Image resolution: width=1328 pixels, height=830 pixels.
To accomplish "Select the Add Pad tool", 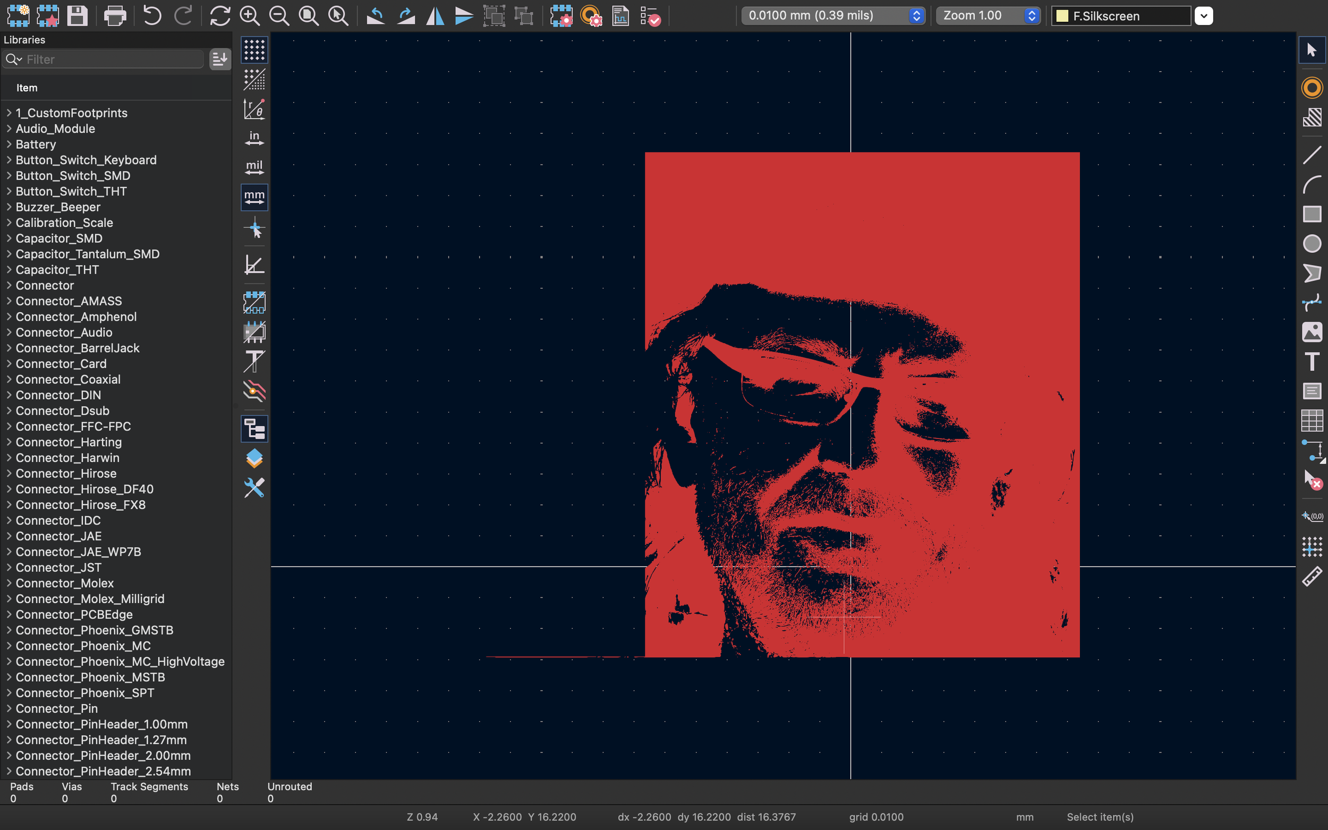I will (1312, 88).
